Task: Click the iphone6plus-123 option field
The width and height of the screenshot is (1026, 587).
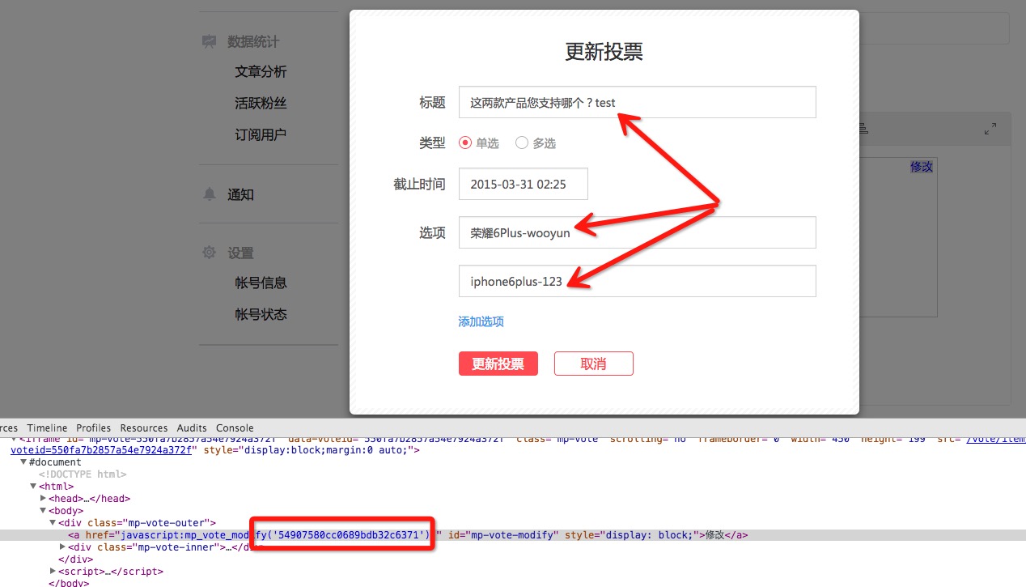Action: point(637,281)
